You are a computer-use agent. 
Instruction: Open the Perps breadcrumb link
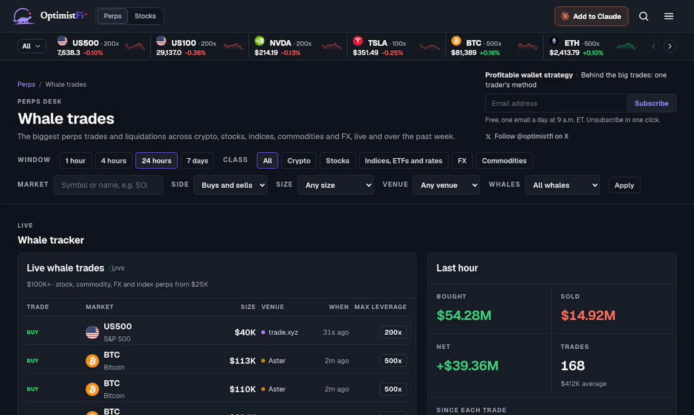point(26,84)
